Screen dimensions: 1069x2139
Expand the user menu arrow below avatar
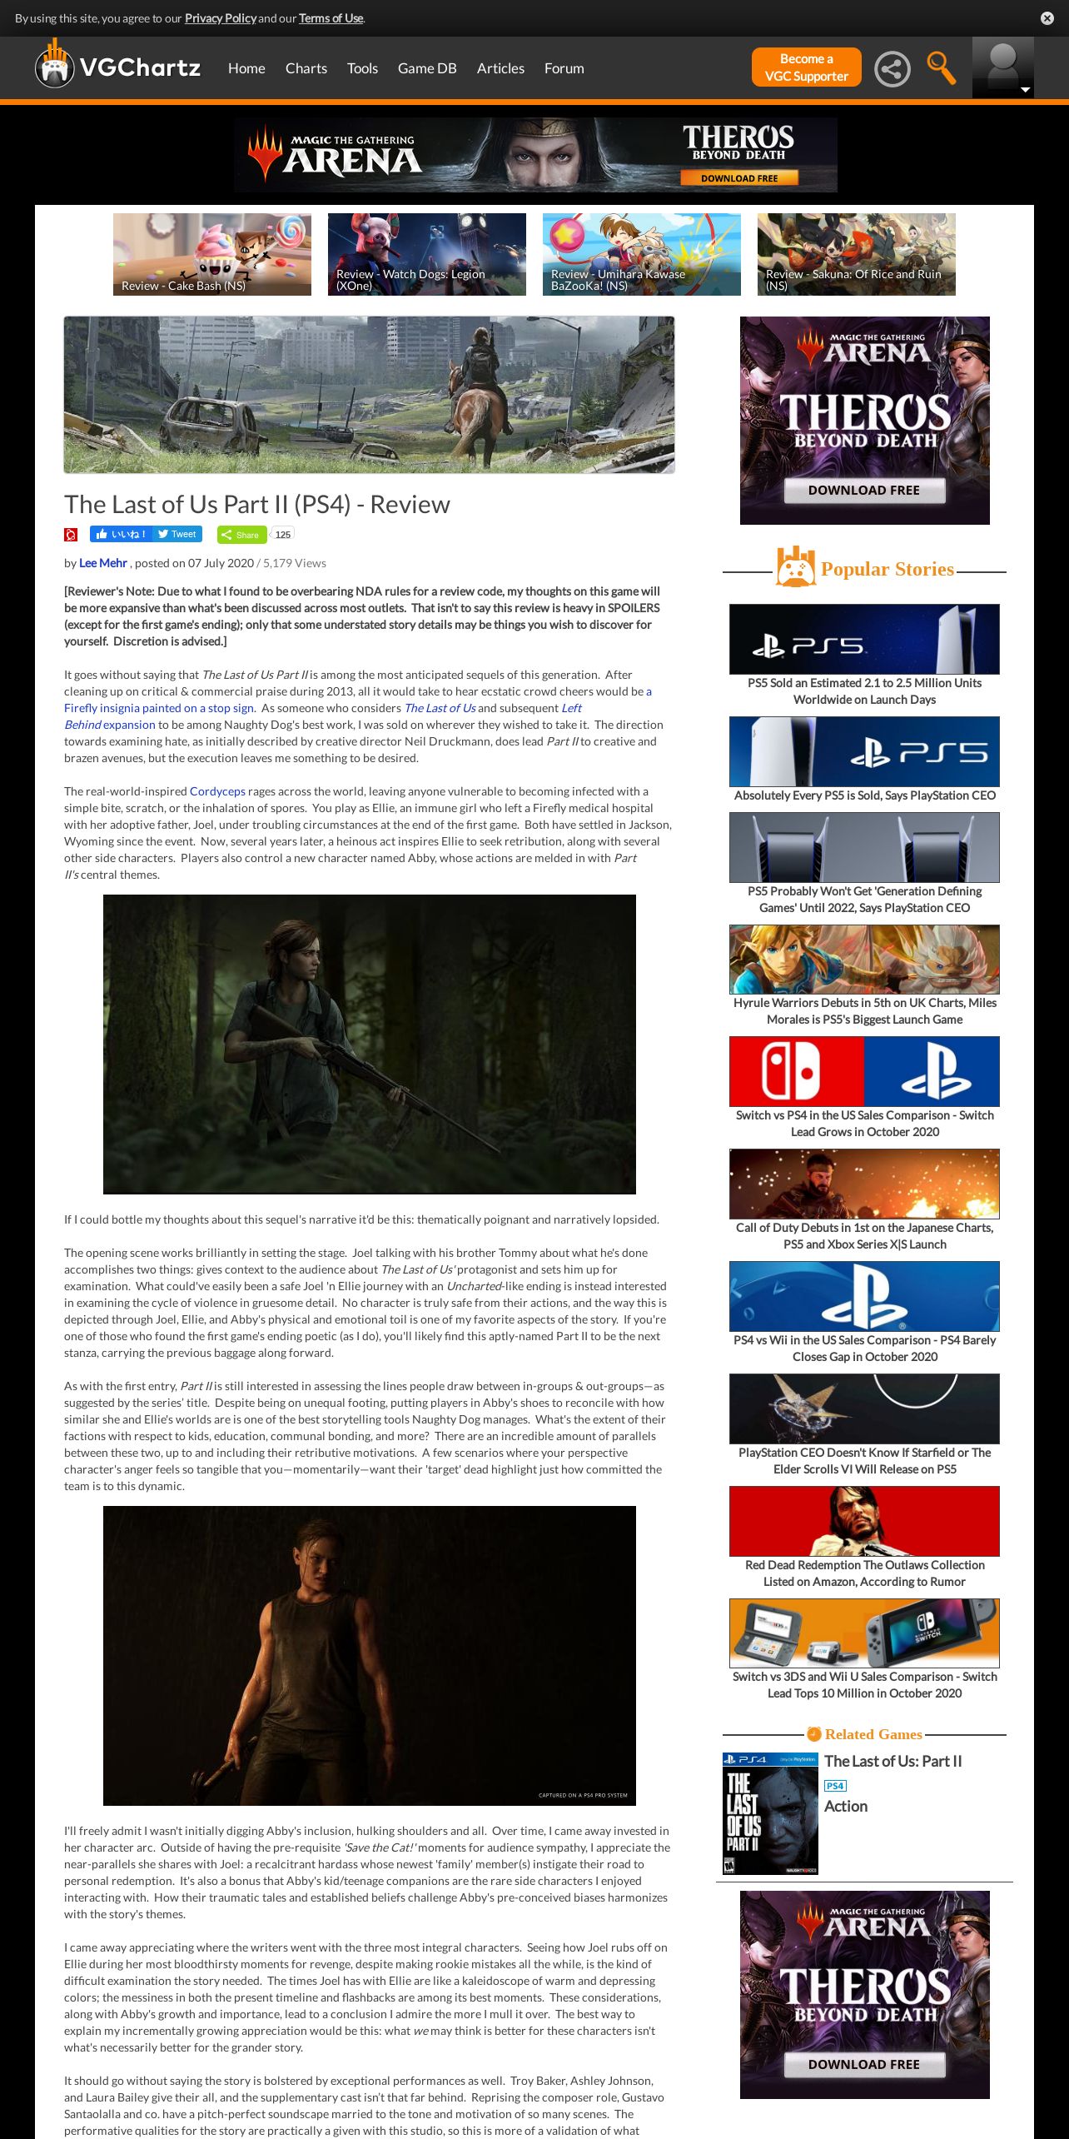click(1026, 90)
